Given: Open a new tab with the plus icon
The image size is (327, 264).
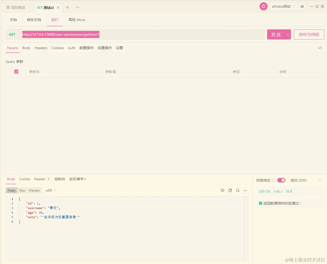Looking at the screenshot, I should pyautogui.click(x=67, y=7).
